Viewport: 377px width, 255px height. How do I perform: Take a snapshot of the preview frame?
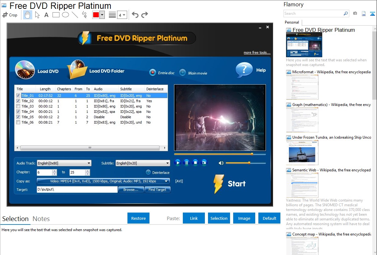[x=204, y=163]
